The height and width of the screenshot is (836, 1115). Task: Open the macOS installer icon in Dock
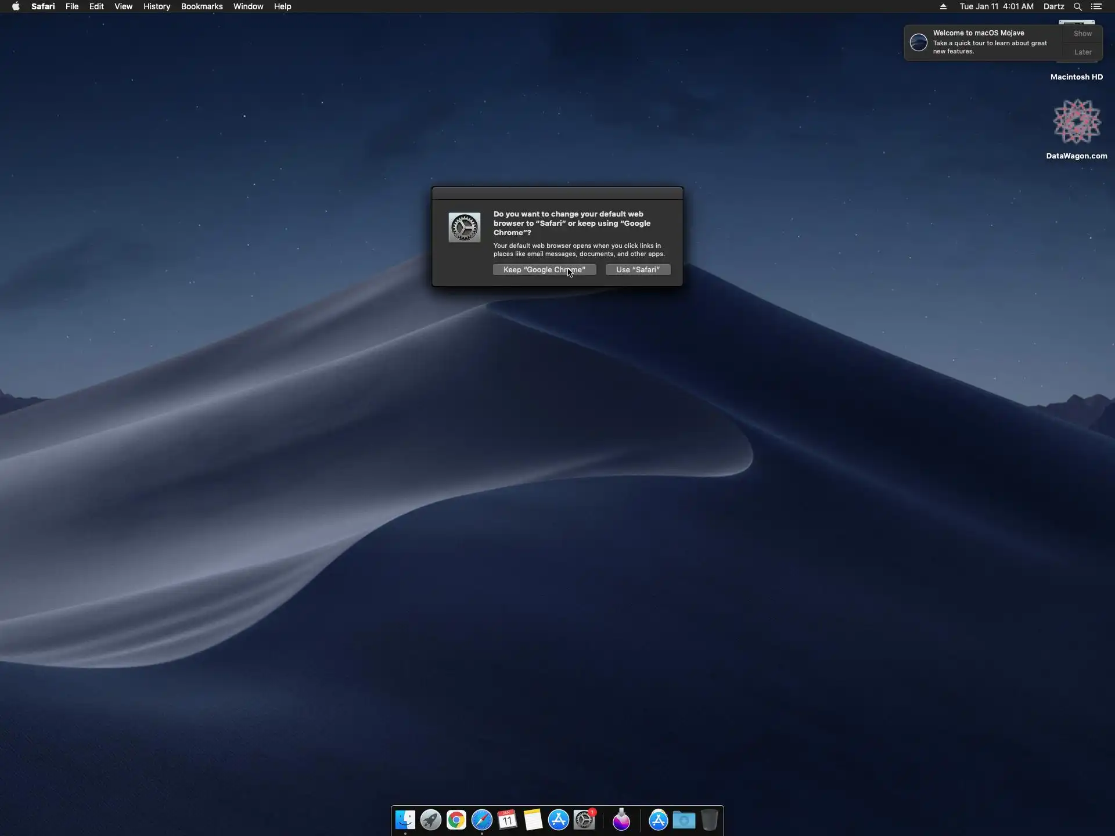(621, 820)
